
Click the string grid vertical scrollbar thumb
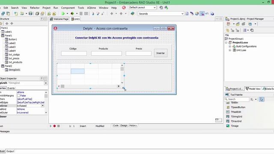point(122,69)
